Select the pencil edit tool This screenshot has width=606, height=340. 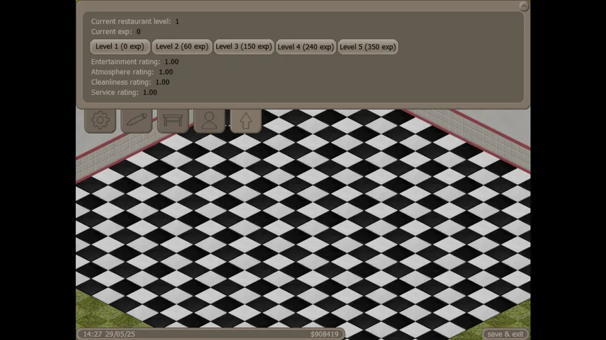coord(137,121)
